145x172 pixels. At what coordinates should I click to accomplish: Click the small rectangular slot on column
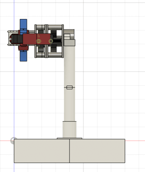pyautogui.click(x=70, y=87)
